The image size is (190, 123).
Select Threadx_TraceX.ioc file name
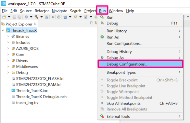(32, 91)
